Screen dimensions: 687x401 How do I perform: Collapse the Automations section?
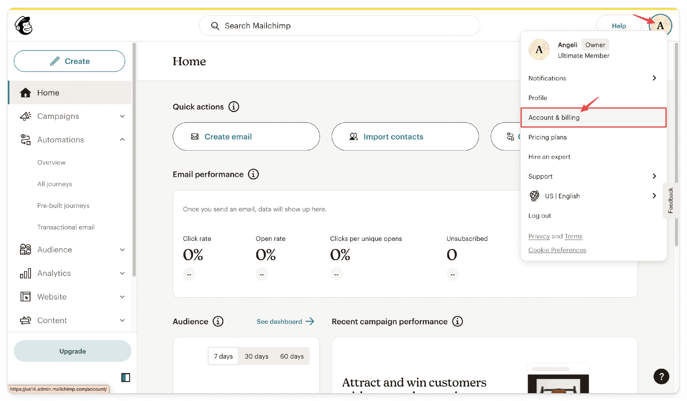coord(122,140)
